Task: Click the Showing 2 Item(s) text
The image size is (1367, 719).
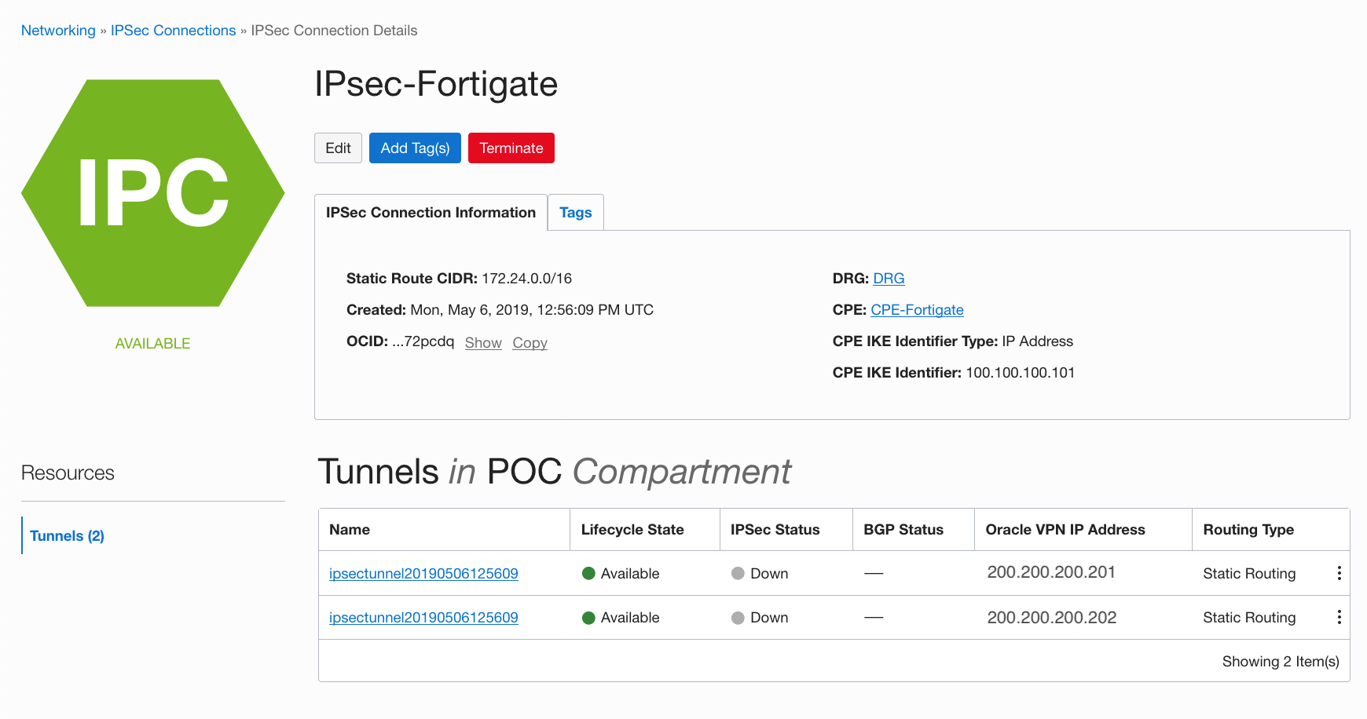Action: click(1281, 662)
